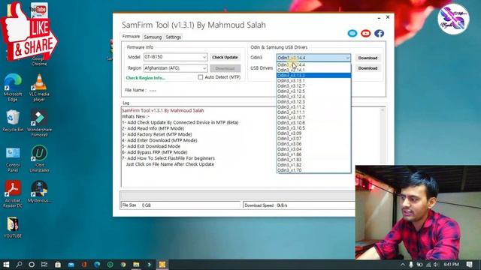This screenshot has height=270, width=481.
Task: Open Cortana circle on taskbar
Action: [32, 265]
